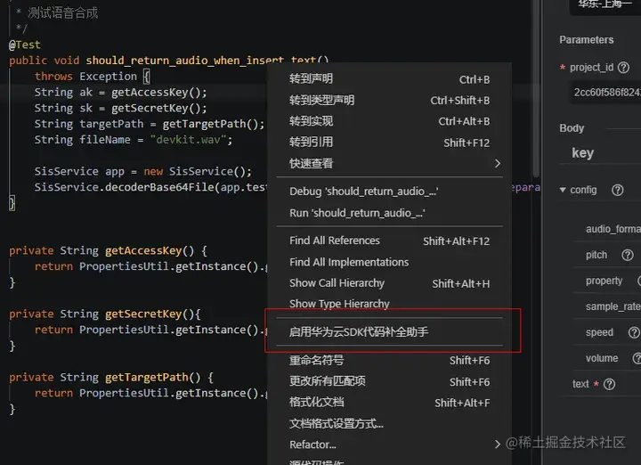Click the should_return_audio_when_insert method name

184,60
